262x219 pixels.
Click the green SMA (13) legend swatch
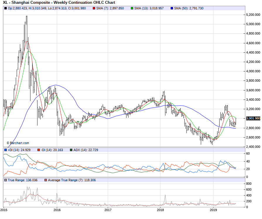point(132,8)
